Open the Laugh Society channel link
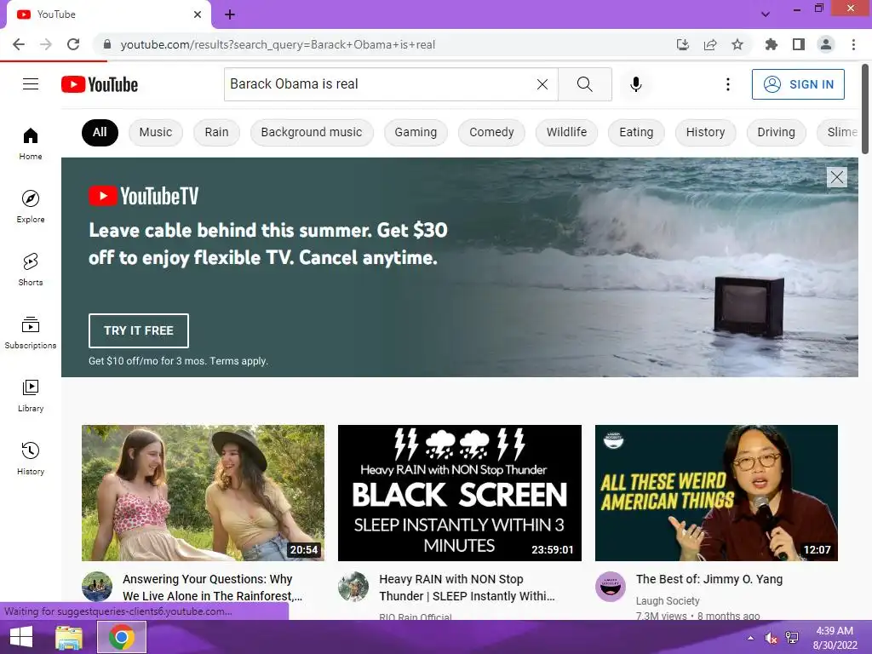872x654 pixels. pyautogui.click(x=668, y=600)
